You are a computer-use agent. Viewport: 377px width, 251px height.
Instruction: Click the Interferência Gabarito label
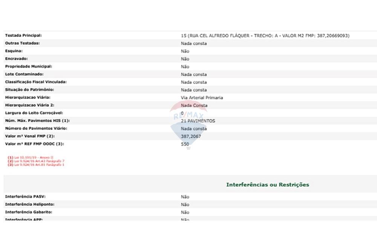click(28, 212)
